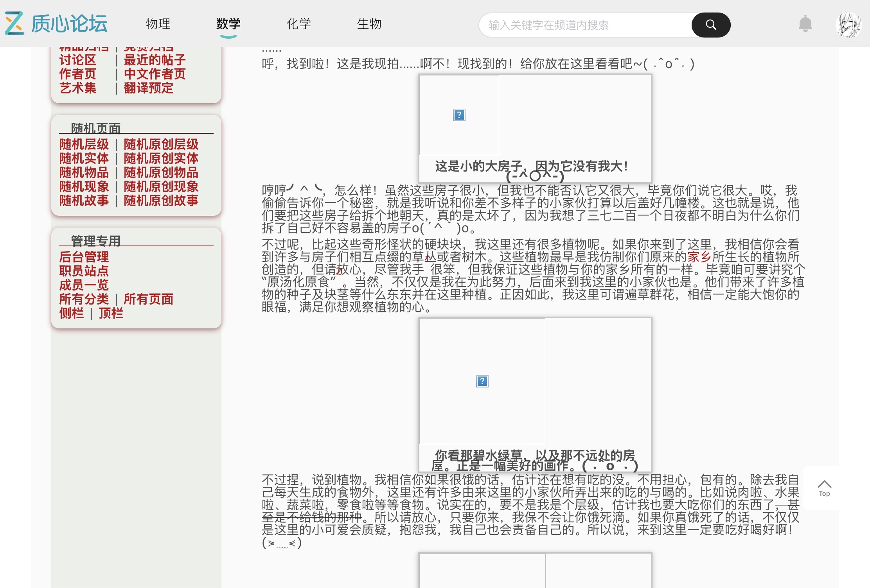Open the 成员一览 link
The width and height of the screenshot is (870, 588).
[84, 285]
